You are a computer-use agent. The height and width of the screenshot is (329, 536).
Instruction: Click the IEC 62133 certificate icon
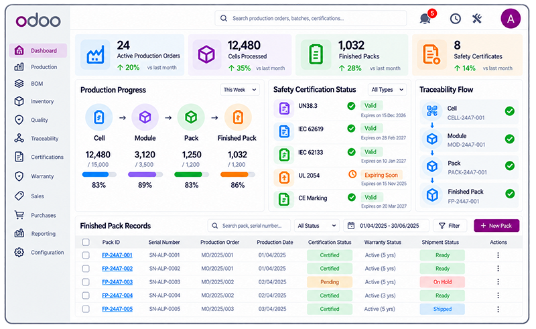(284, 155)
